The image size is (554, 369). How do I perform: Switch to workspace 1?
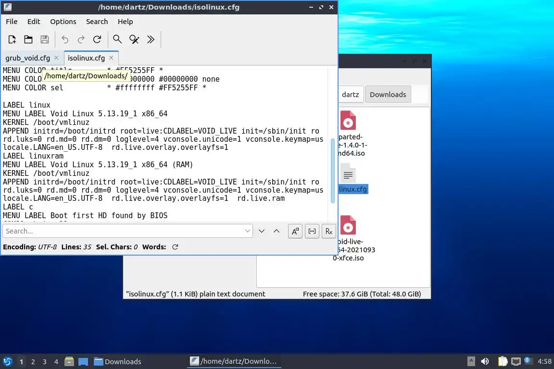point(21,362)
